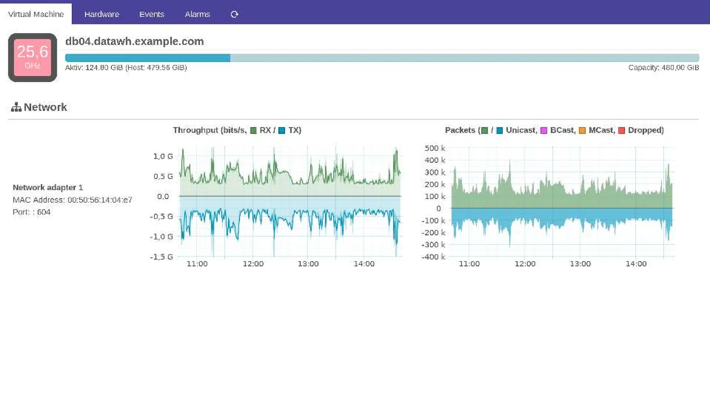This screenshot has width=710, height=399.
Task: Click the Network section hierarchy icon
Action: point(16,107)
